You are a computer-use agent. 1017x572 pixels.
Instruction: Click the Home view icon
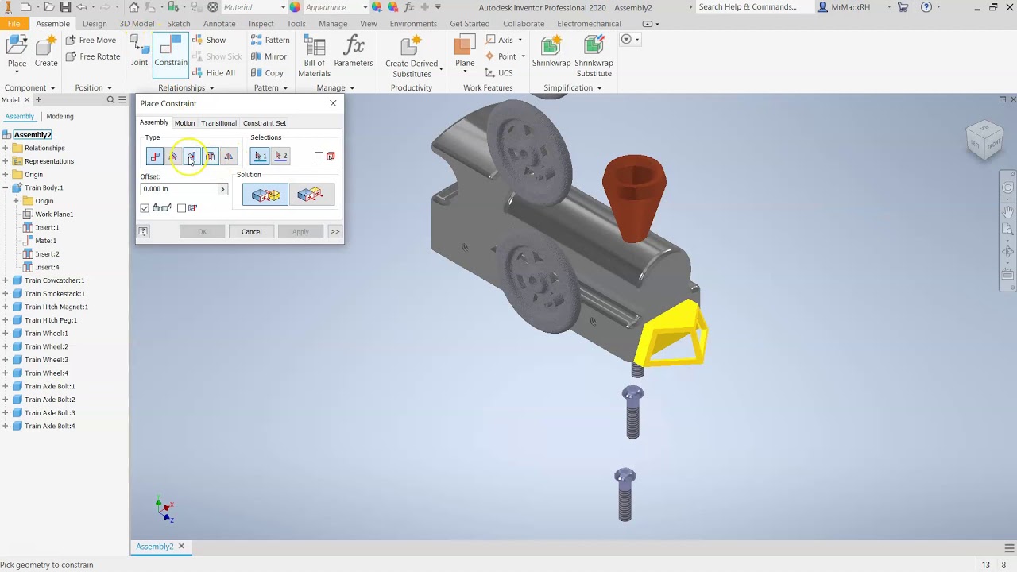(133, 7)
